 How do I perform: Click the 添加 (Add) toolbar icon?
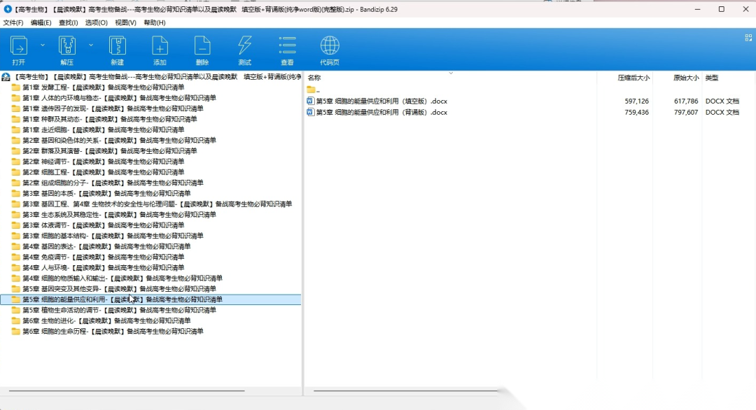coord(160,47)
